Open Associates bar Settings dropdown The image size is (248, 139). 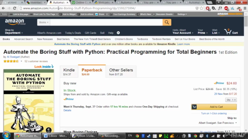point(181,14)
